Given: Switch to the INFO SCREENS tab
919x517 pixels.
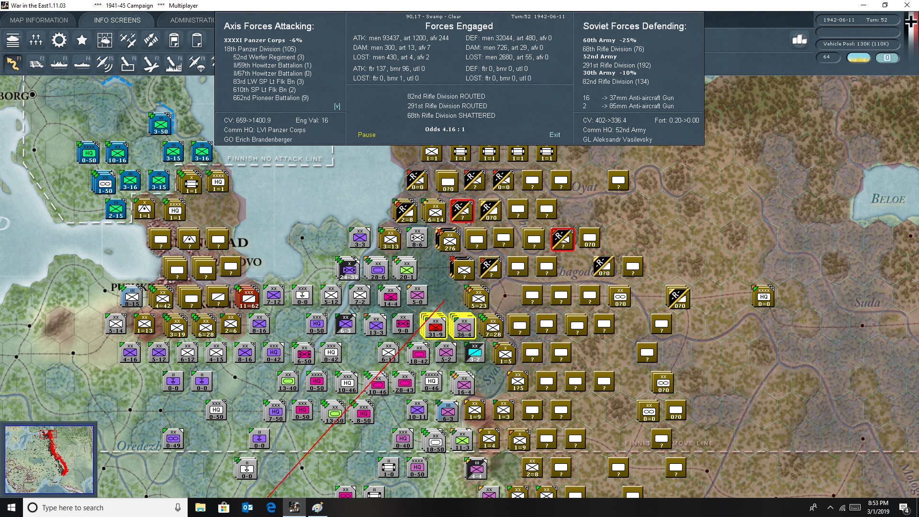Looking at the screenshot, I should pyautogui.click(x=117, y=20).
